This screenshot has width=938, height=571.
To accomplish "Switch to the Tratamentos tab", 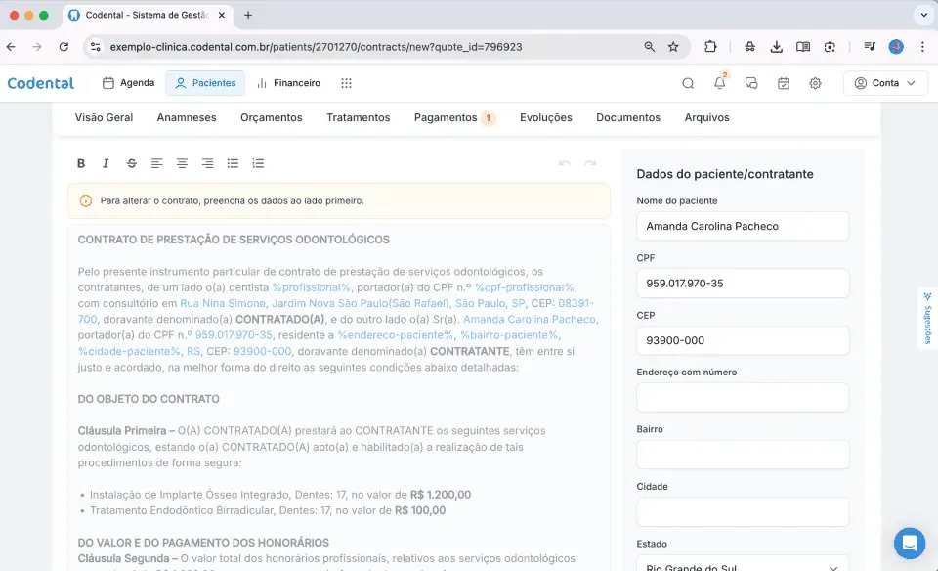I will pyautogui.click(x=359, y=118).
